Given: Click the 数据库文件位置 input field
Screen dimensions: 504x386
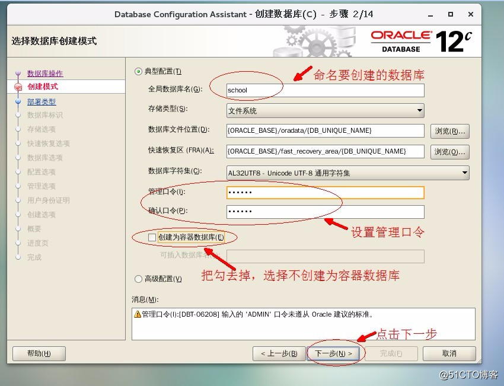Looking at the screenshot, I should (x=326, y=130).
